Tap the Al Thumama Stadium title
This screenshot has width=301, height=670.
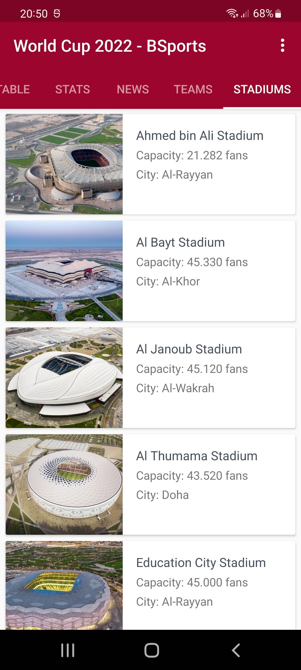click(197, 456)
